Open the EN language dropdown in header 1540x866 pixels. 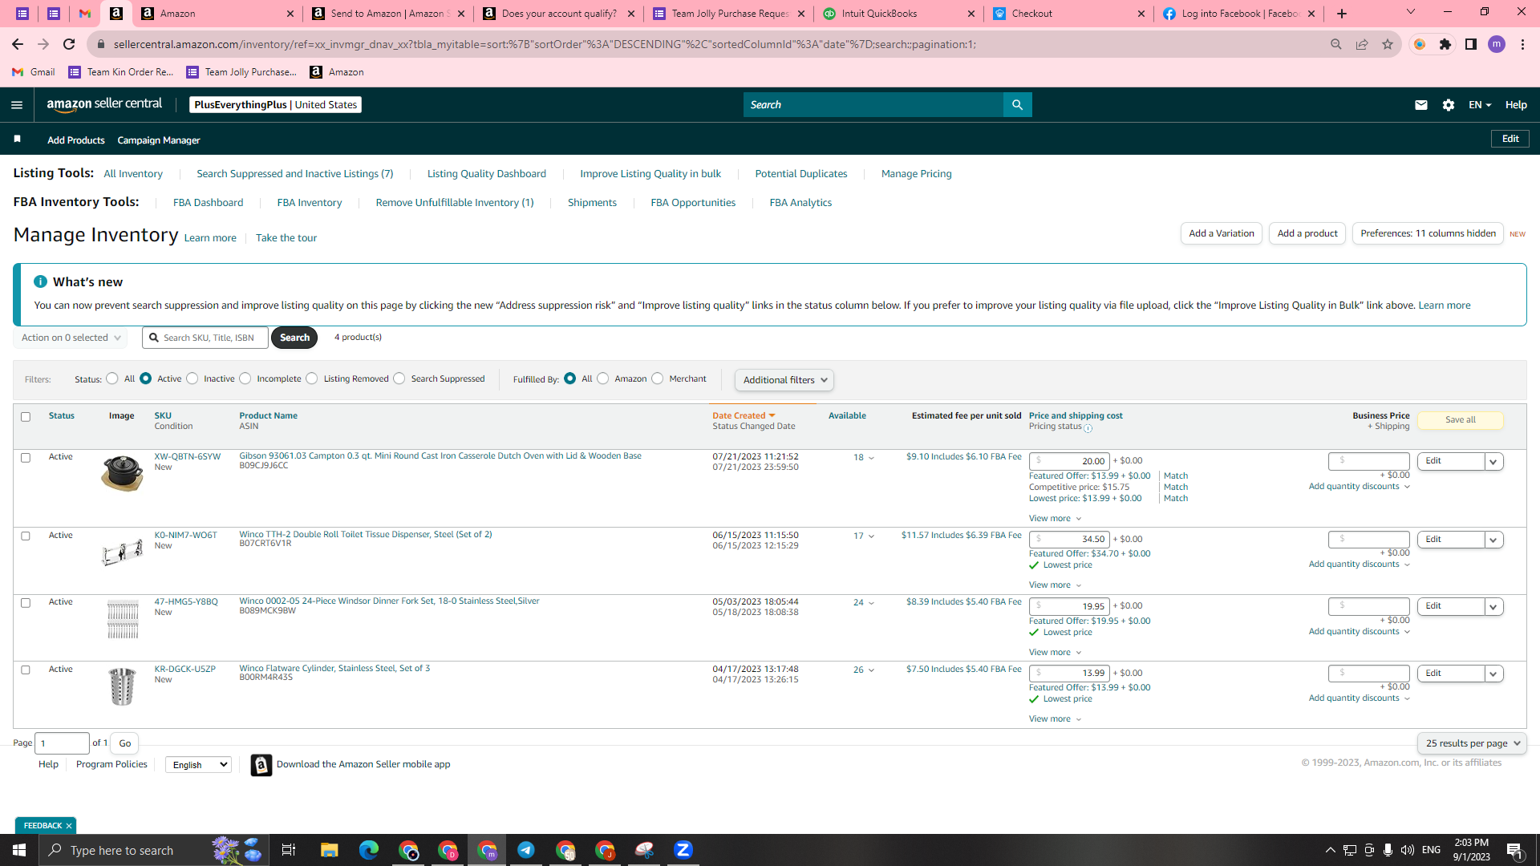pos(1480,105)
